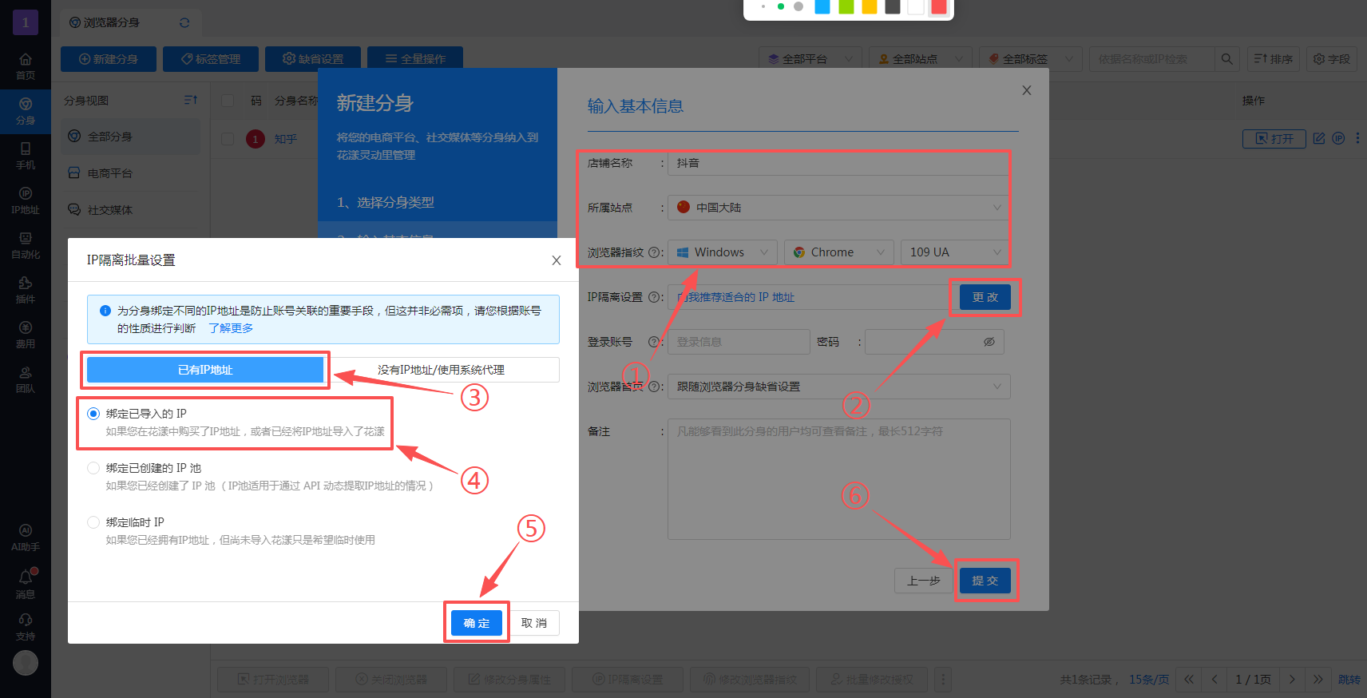Open the 全部标签 filter dropdown
The image size is (1367, 698).
pos(1031,58)
